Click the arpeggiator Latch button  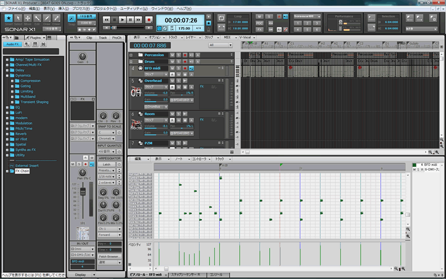[x=106, y=165]
